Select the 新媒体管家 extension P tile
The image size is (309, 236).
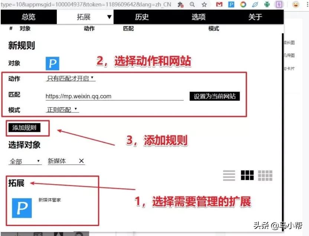tap(22, 208)
